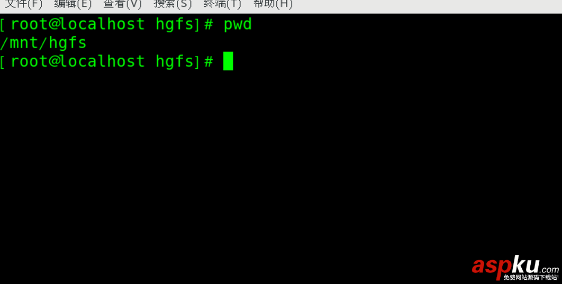Click the 免费网站源码下载站 watermark caption
Image resolution: width=562 pixels, height=284 pixels.
[531, 278]
